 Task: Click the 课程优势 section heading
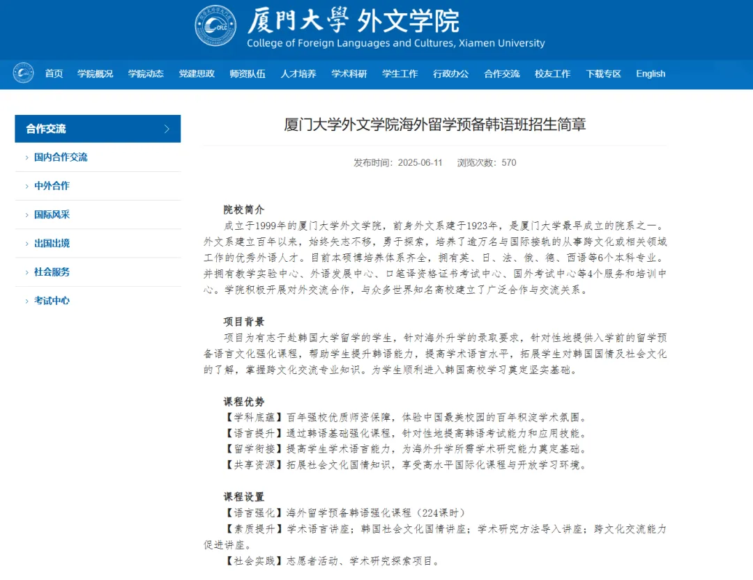click(244, 402)
